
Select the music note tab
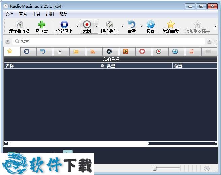pos(127,52)
